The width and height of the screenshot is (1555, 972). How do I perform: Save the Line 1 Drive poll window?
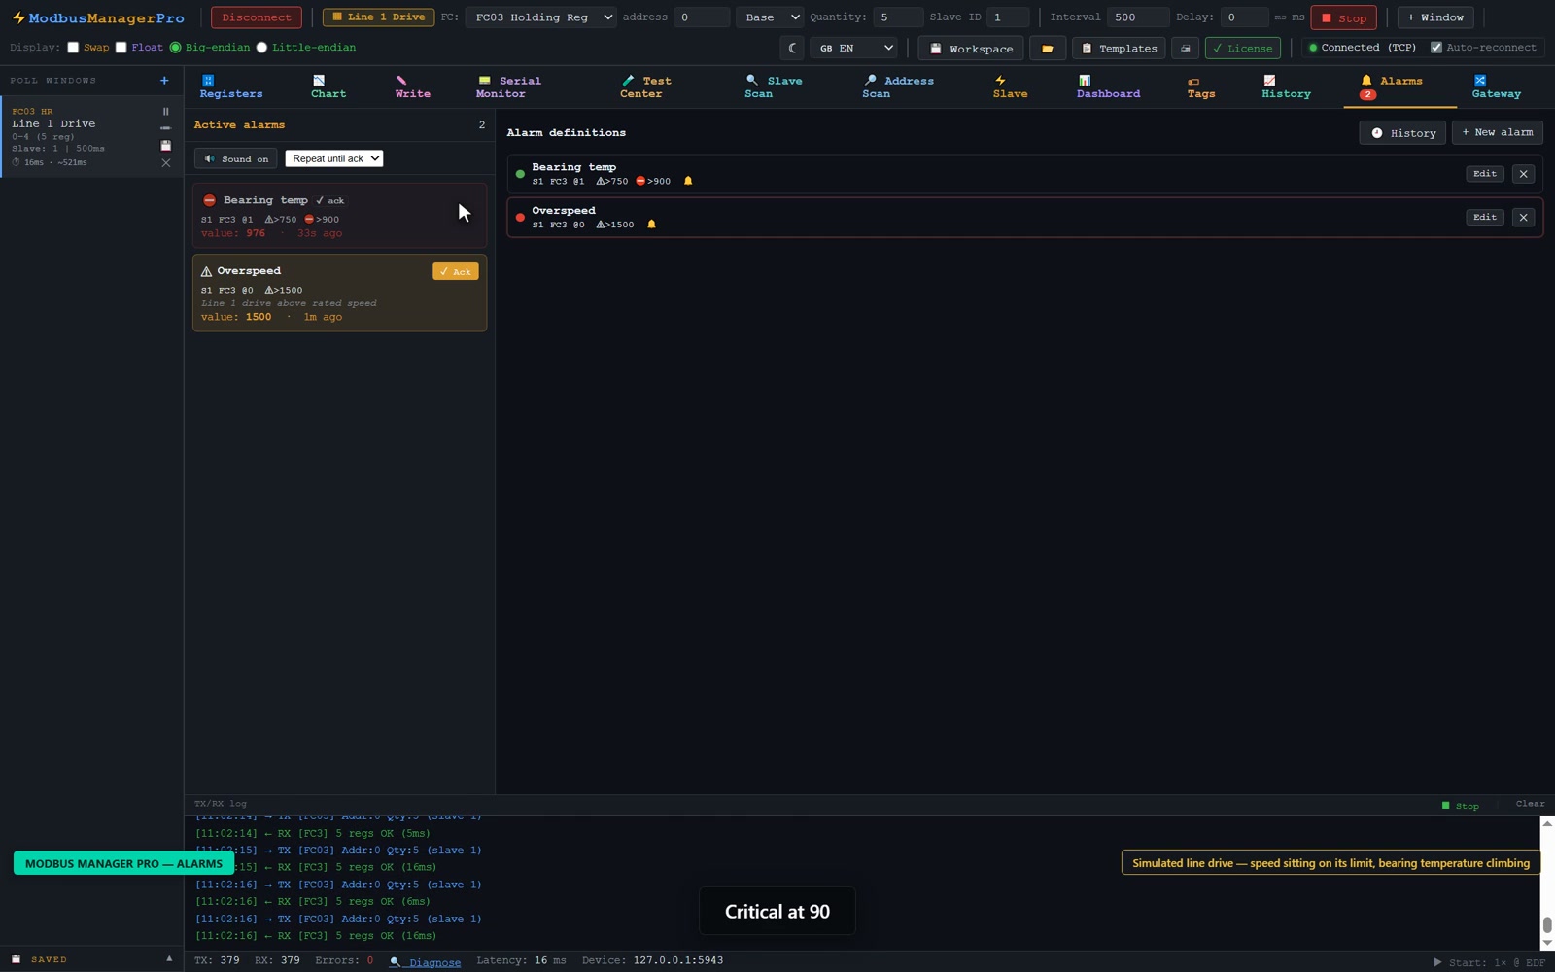click(x=165, y=146)
